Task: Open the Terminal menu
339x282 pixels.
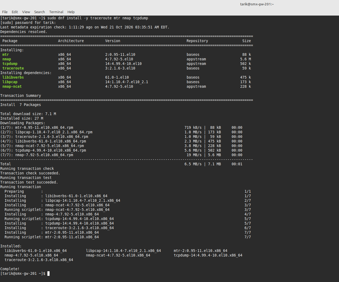Action: coord(56,12)
